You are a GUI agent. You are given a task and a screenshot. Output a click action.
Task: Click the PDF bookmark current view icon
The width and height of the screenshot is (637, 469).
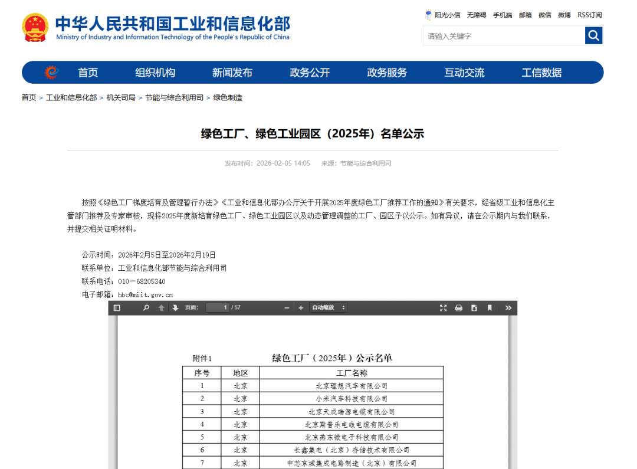(490, 307)
